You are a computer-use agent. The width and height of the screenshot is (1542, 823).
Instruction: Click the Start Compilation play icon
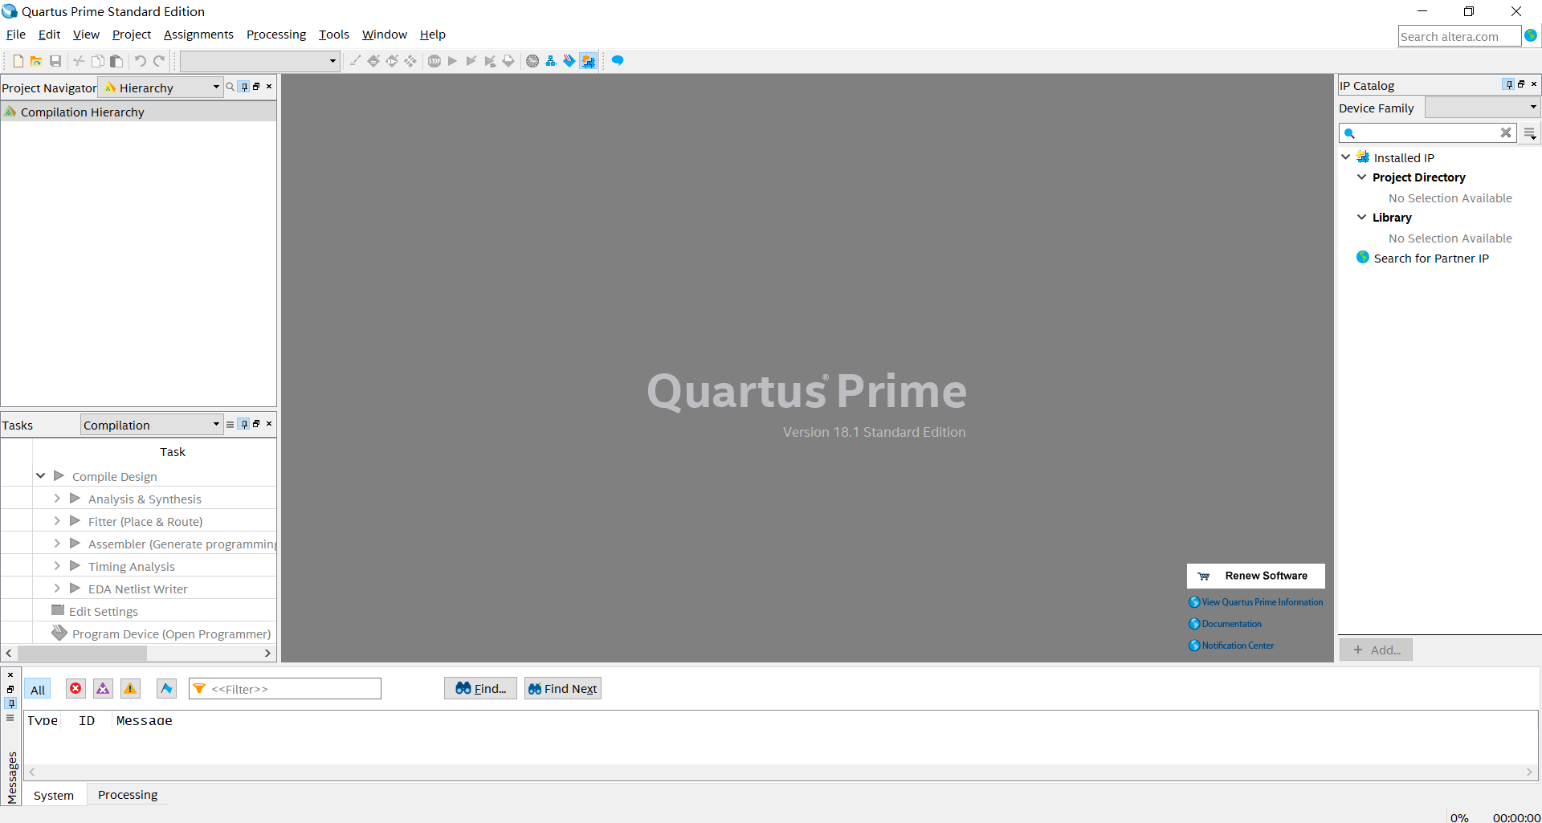coord(452,61)
